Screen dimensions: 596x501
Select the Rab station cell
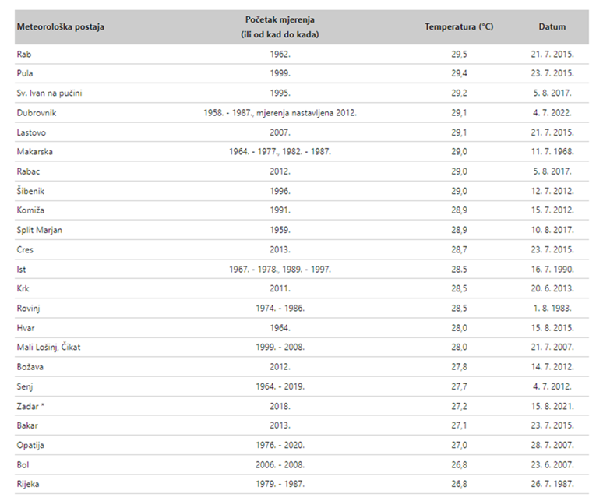pyautogui.click(x=24, y=54)
